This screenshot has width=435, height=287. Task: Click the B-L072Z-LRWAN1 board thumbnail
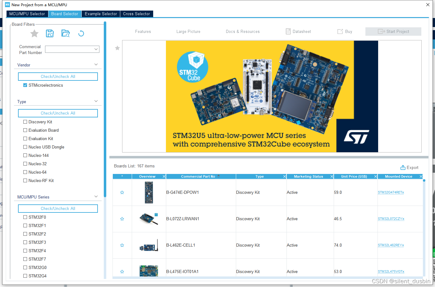coord(149,219)
